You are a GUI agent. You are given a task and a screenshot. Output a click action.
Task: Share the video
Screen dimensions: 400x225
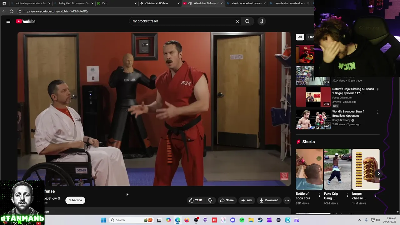coord(227,200)
